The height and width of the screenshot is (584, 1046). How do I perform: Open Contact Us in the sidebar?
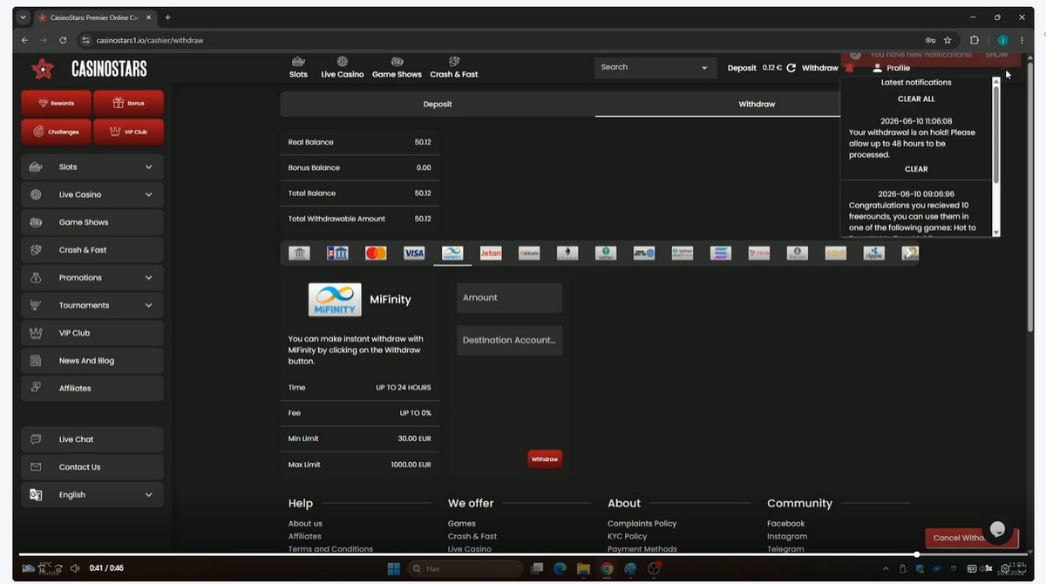92,467
